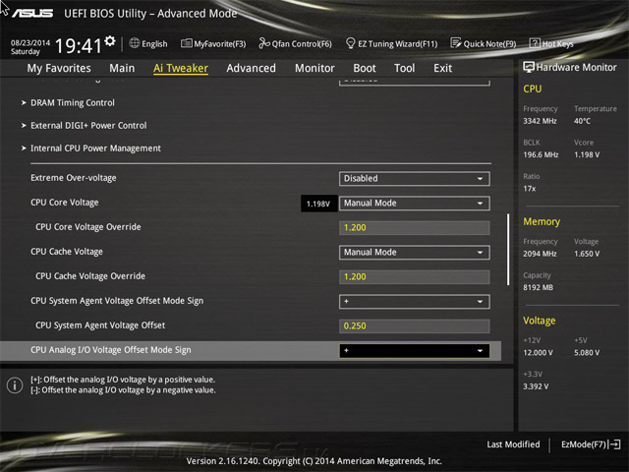Click the 19:41 clock display
The height and width of the screenshot is (472, 629).
coord(79,45)
